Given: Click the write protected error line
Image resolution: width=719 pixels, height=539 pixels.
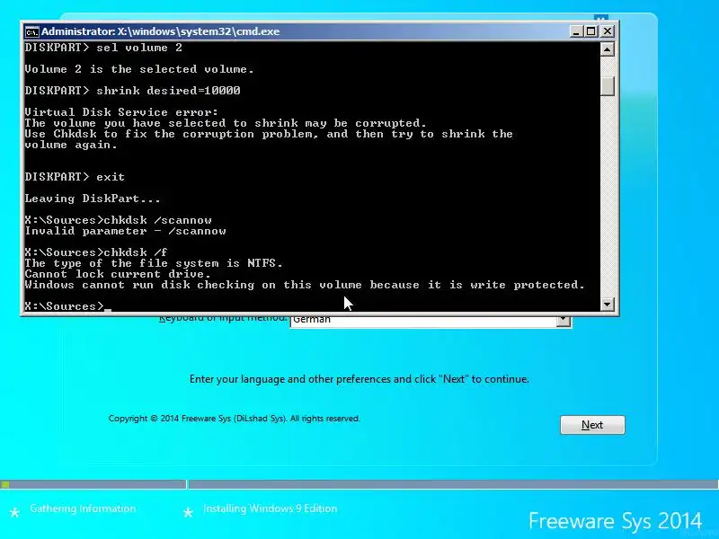Looking at the screenshot, I should (x=305, y=285).
